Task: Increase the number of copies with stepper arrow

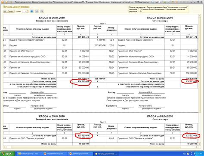Action: pos(28,11)
